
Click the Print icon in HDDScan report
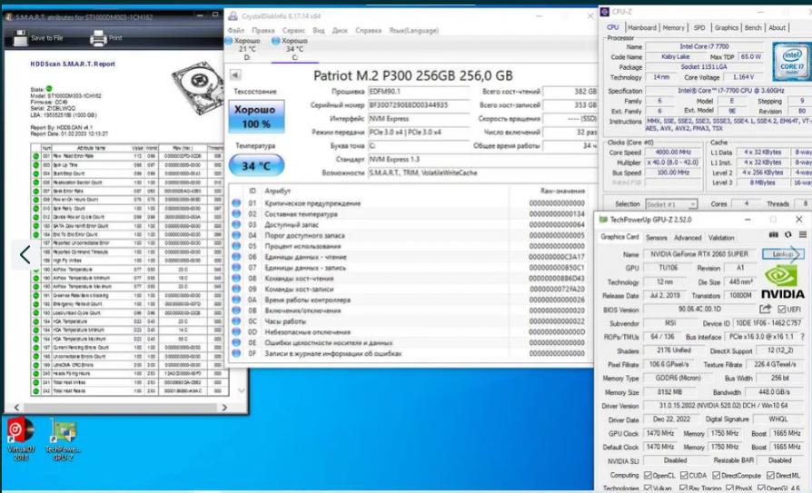tap(98, 38)
